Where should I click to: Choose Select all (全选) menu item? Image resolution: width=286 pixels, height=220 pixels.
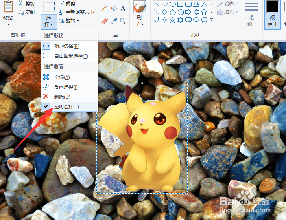[69, 77]
